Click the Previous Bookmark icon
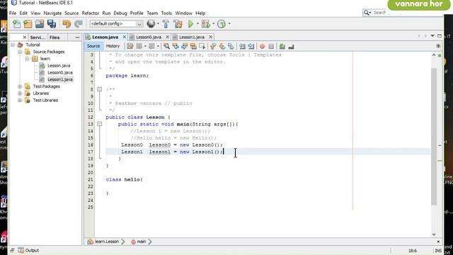This screenshot has height=255, width=453. (213, 46)
